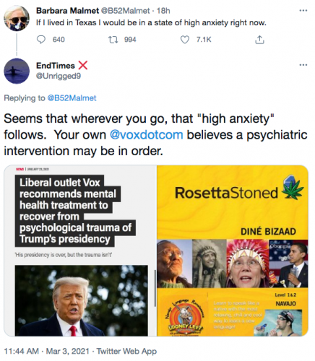Open Barbara Malmet's profile picture
The height and width of the screenshot is (361, 315).
pyautogui.click(x=17, y=19)
